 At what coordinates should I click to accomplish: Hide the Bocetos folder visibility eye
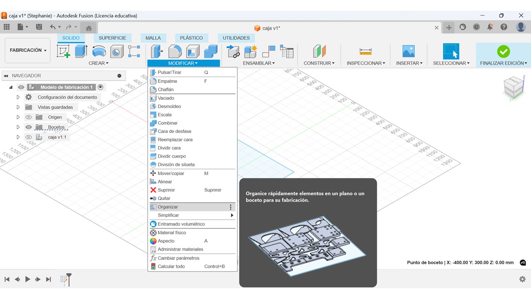click(29, 127)
